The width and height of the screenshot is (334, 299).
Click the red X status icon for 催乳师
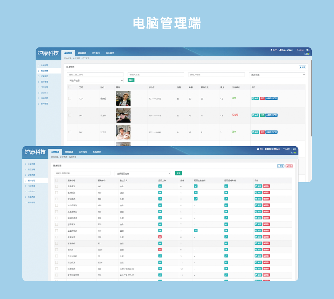[160, 249]
